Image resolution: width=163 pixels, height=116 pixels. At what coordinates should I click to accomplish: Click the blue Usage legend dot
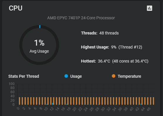point(66,76)
